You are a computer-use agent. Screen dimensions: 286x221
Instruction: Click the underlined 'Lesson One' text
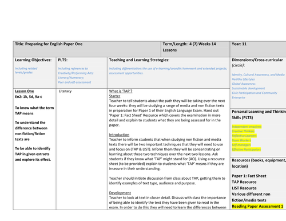[x=25, y=91]
